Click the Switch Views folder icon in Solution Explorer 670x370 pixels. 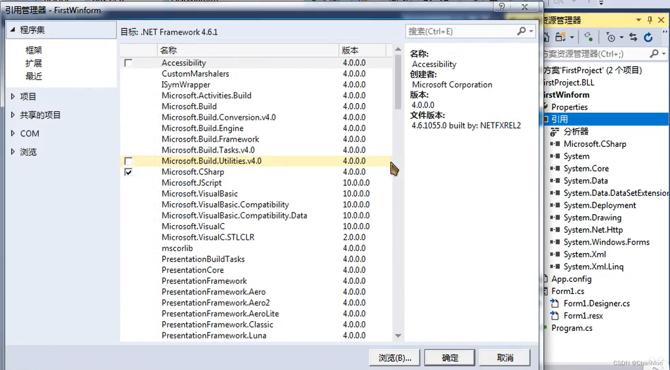(x=560, y=37)
